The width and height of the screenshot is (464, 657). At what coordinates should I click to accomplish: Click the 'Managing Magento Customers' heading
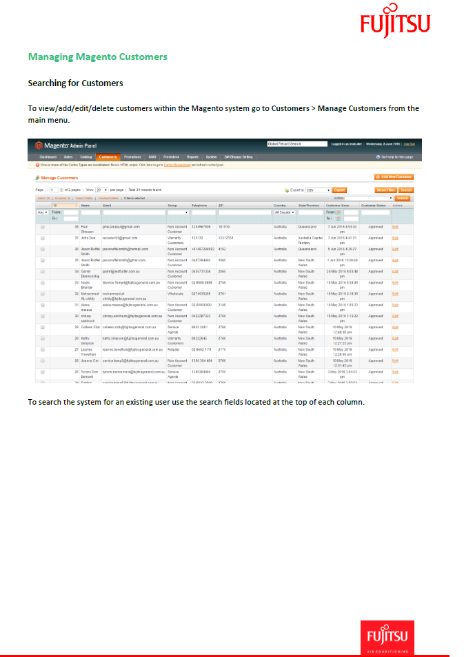click(x=98, y=57)
